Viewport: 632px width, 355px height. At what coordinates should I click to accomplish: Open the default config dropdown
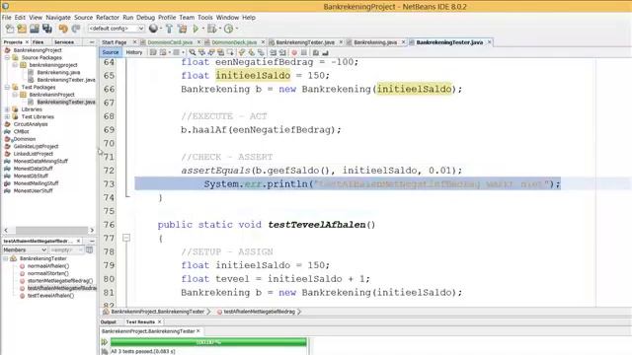click(117, 29)
